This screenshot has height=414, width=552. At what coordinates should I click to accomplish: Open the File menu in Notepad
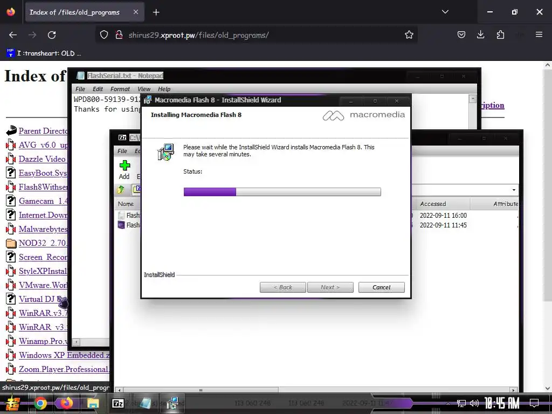click(80, 89)
